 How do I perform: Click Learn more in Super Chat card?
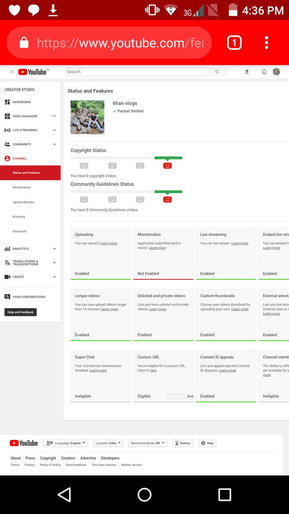(x=98, y=371)
